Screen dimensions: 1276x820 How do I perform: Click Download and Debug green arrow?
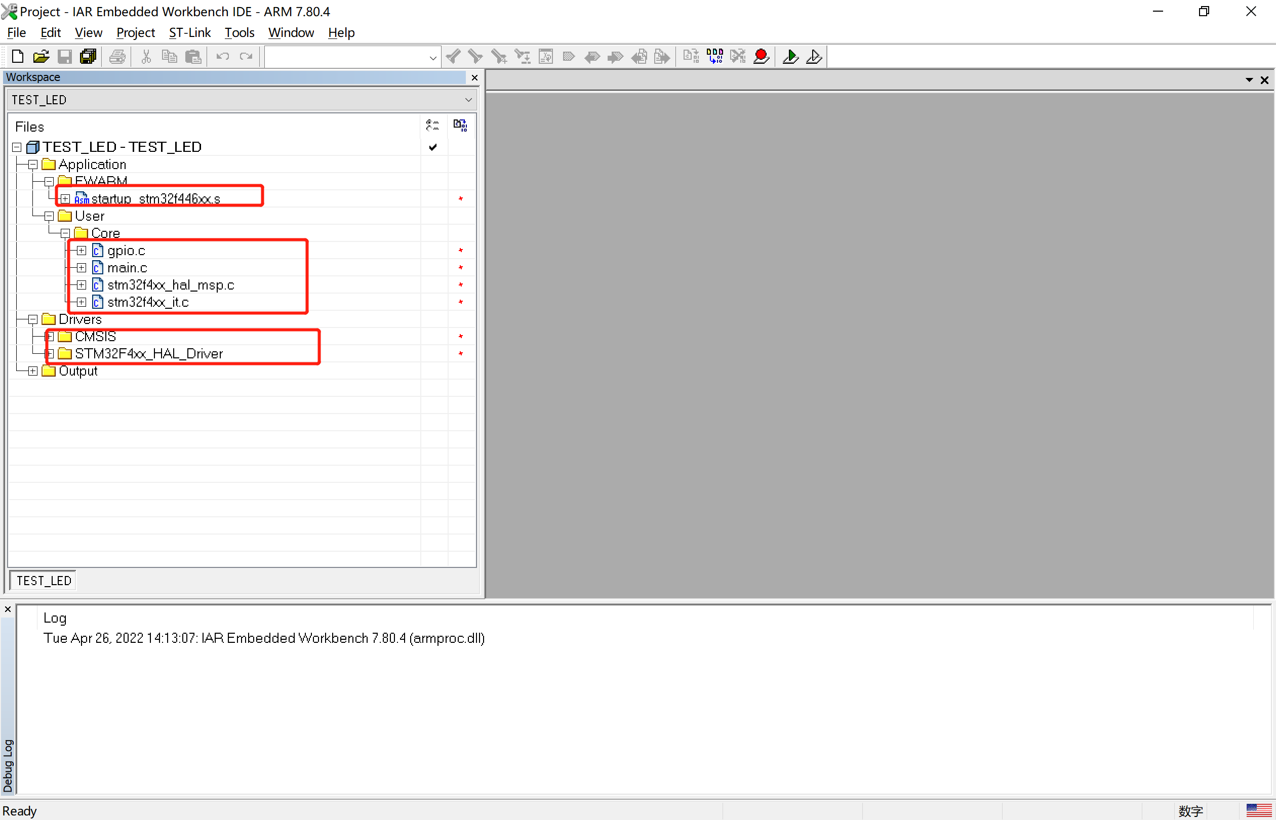pos(790,57)
